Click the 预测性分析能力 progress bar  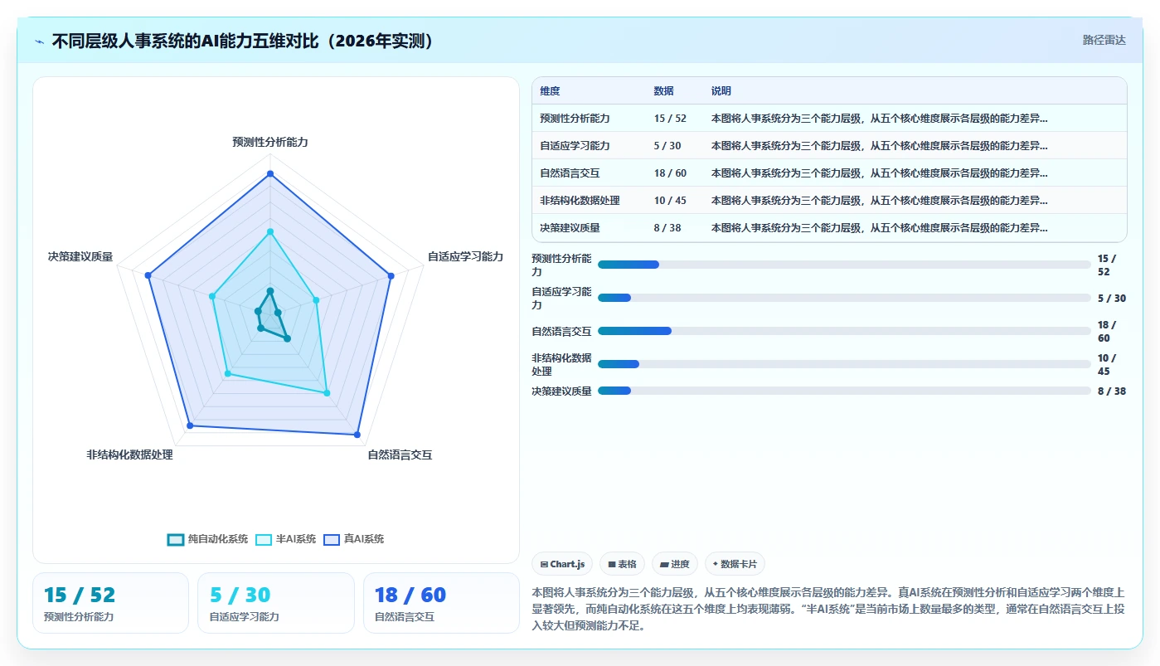[844, 265]
